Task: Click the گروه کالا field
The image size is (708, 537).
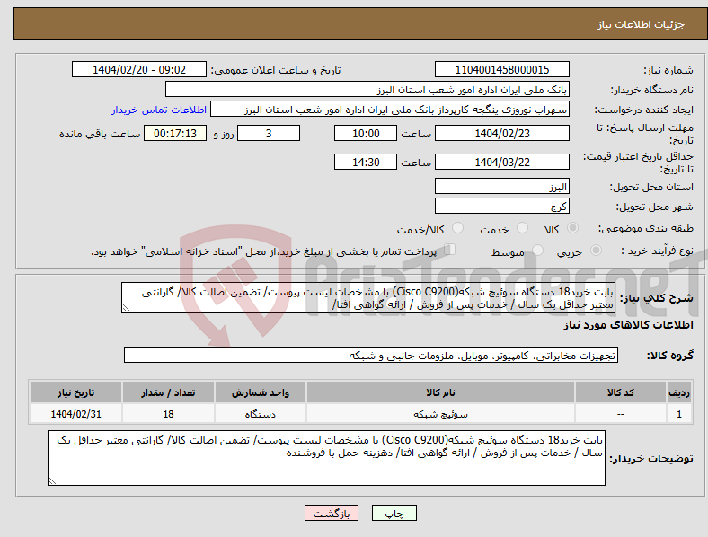Action: 371,355
